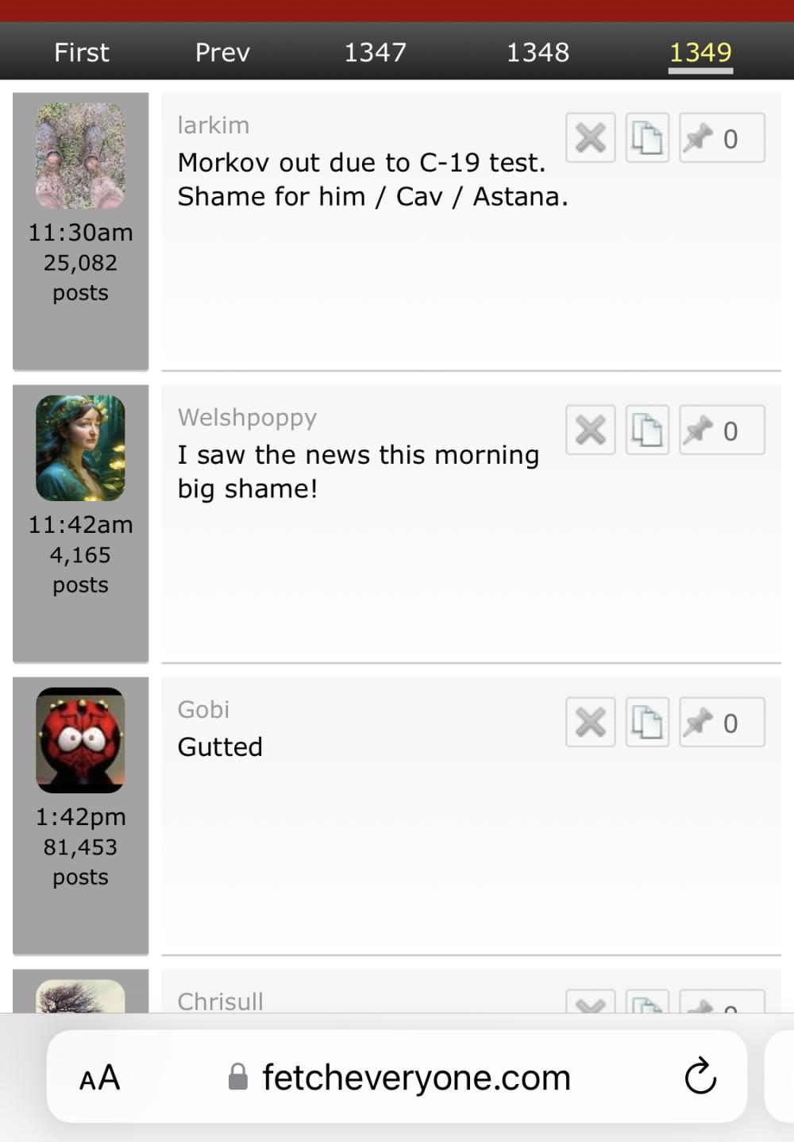Image resolution: width=794 pixels, height=1142 pixels.
Task: Select current page 1349
Action: tap(700, 52)
